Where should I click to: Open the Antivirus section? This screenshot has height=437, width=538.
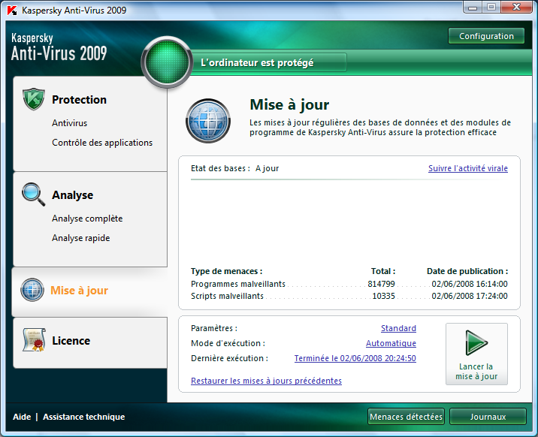(x=70, y=123)
